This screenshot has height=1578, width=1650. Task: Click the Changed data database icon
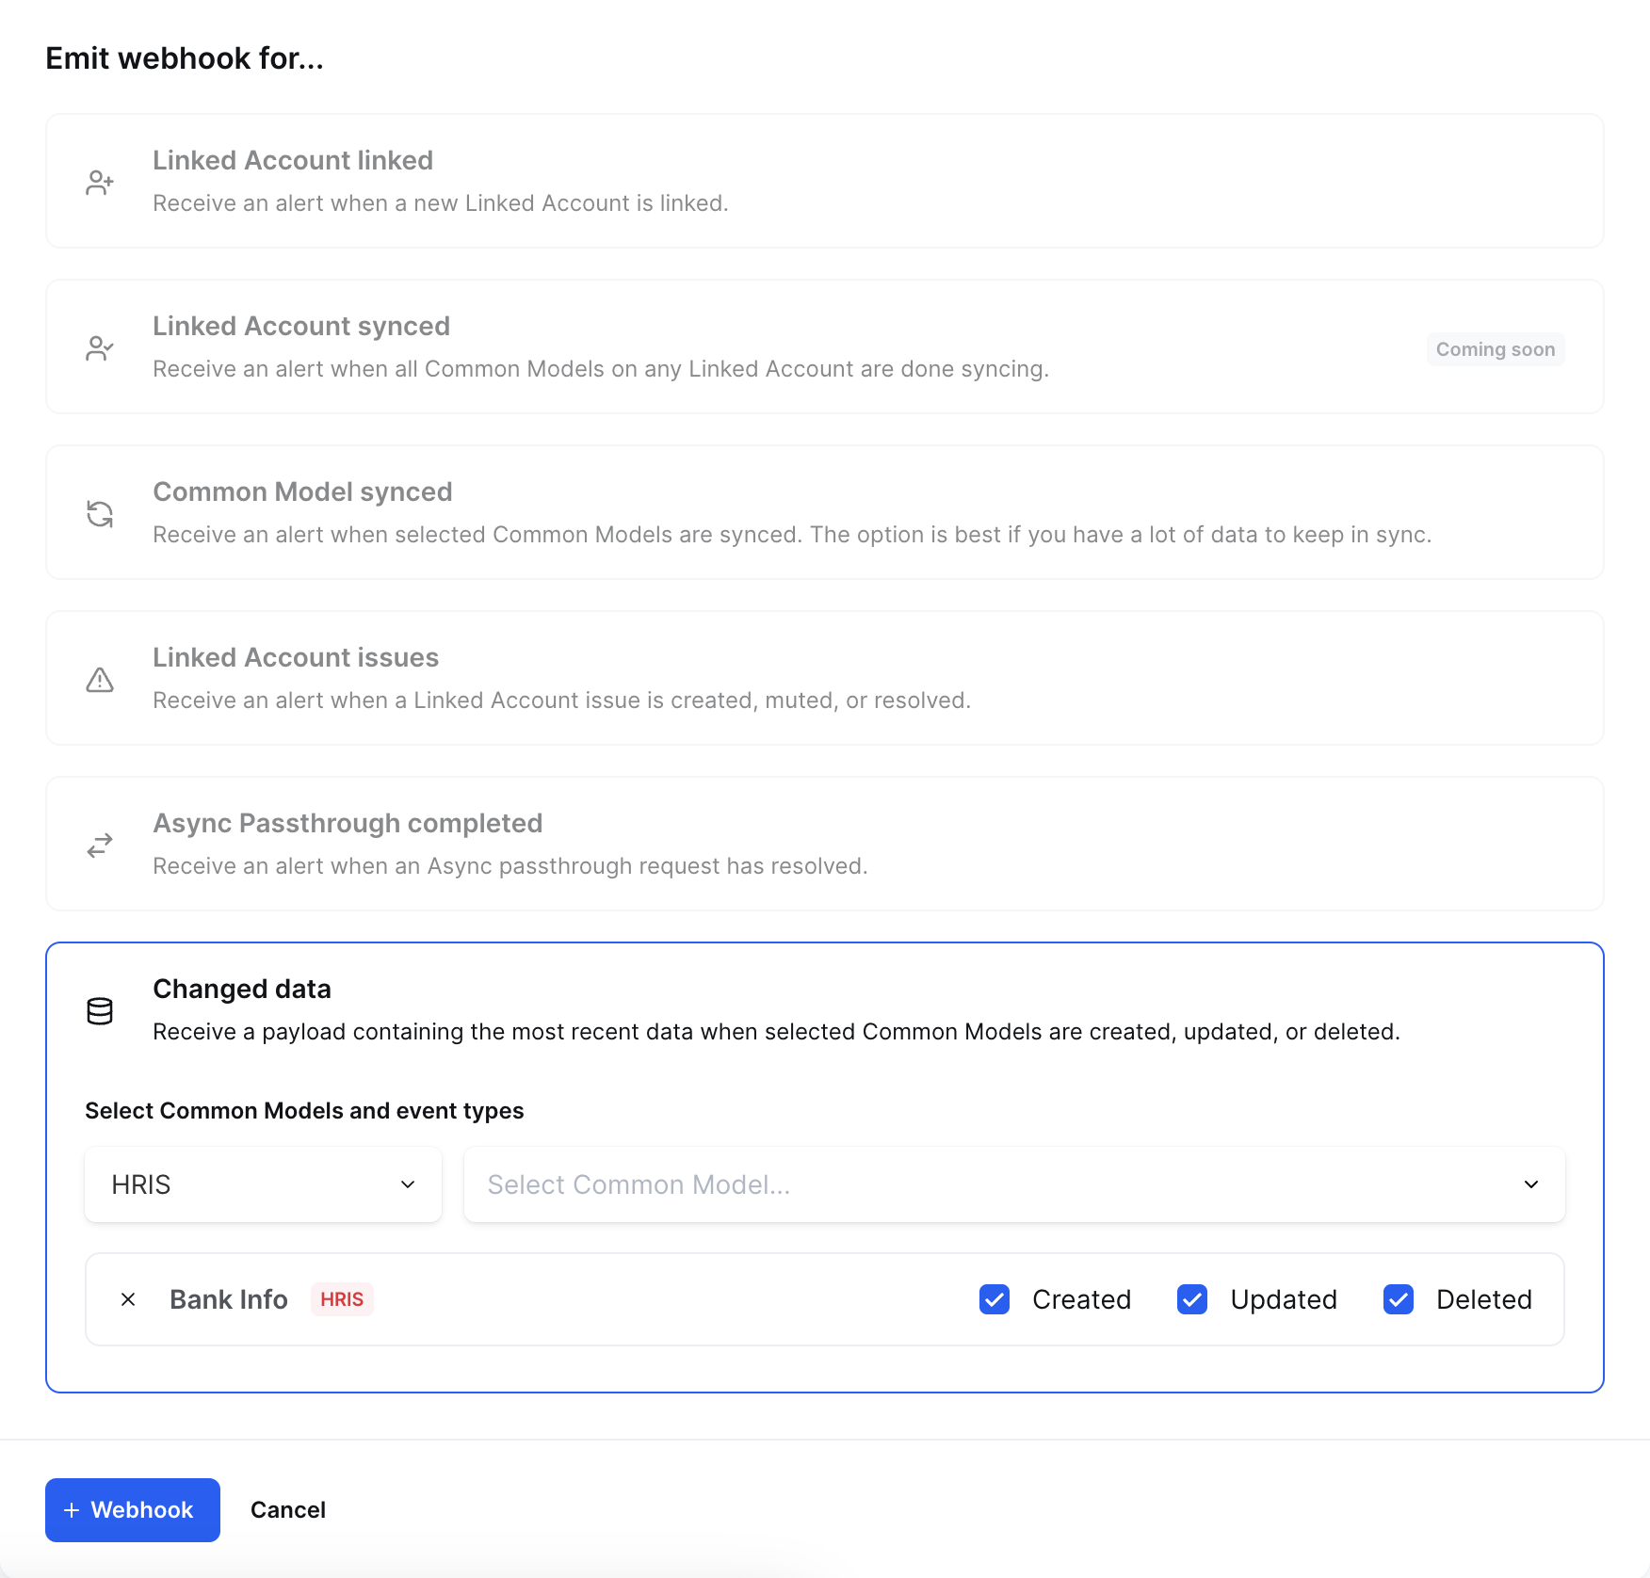pyautogui.click(x=100, y=1010)
